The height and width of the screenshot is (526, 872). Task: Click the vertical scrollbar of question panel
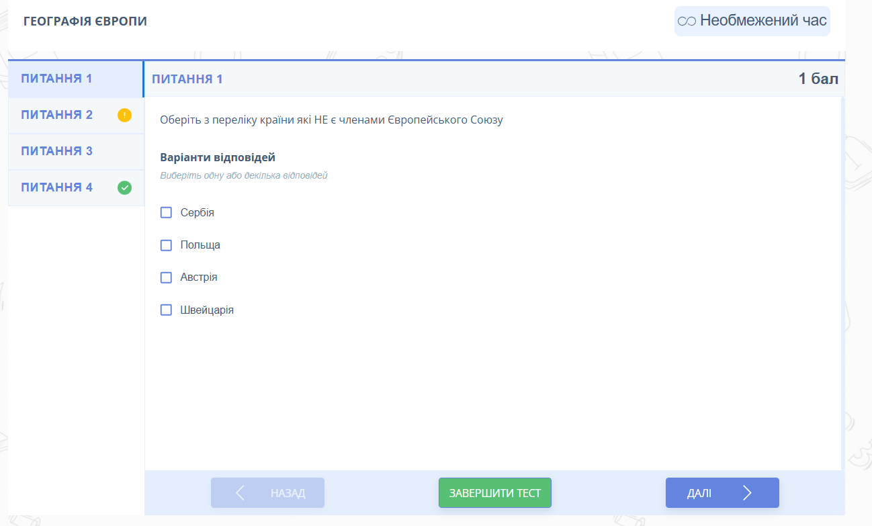(x=842, y=282)
